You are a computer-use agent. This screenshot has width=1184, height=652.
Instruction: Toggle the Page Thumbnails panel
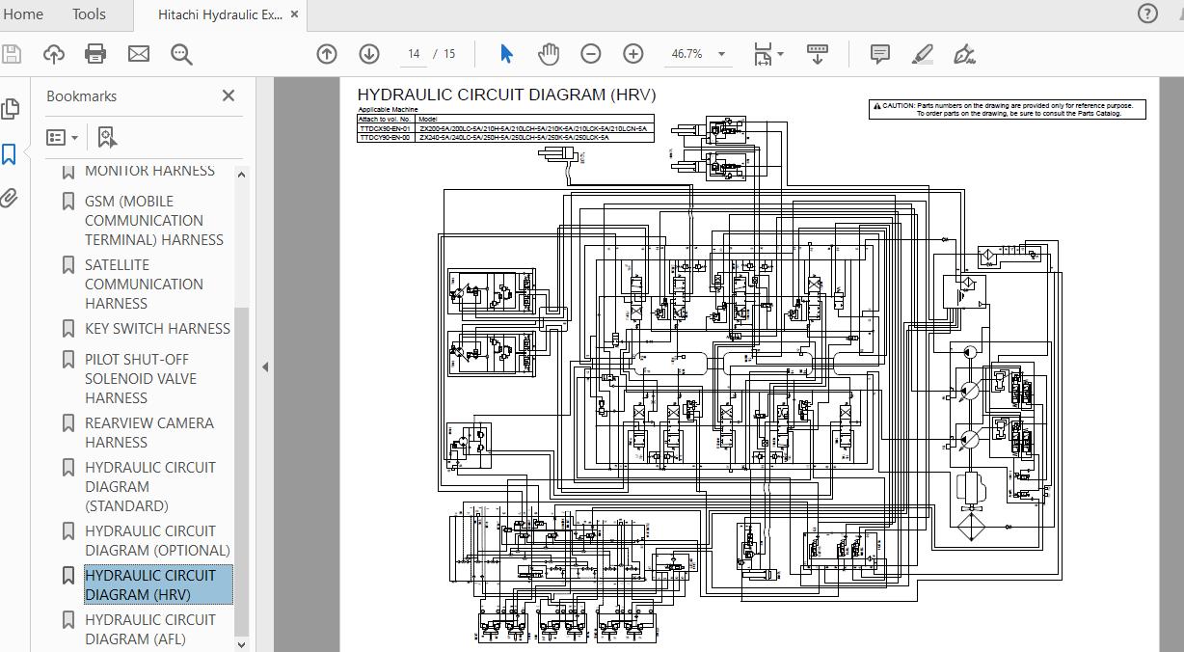click(11, 109)
